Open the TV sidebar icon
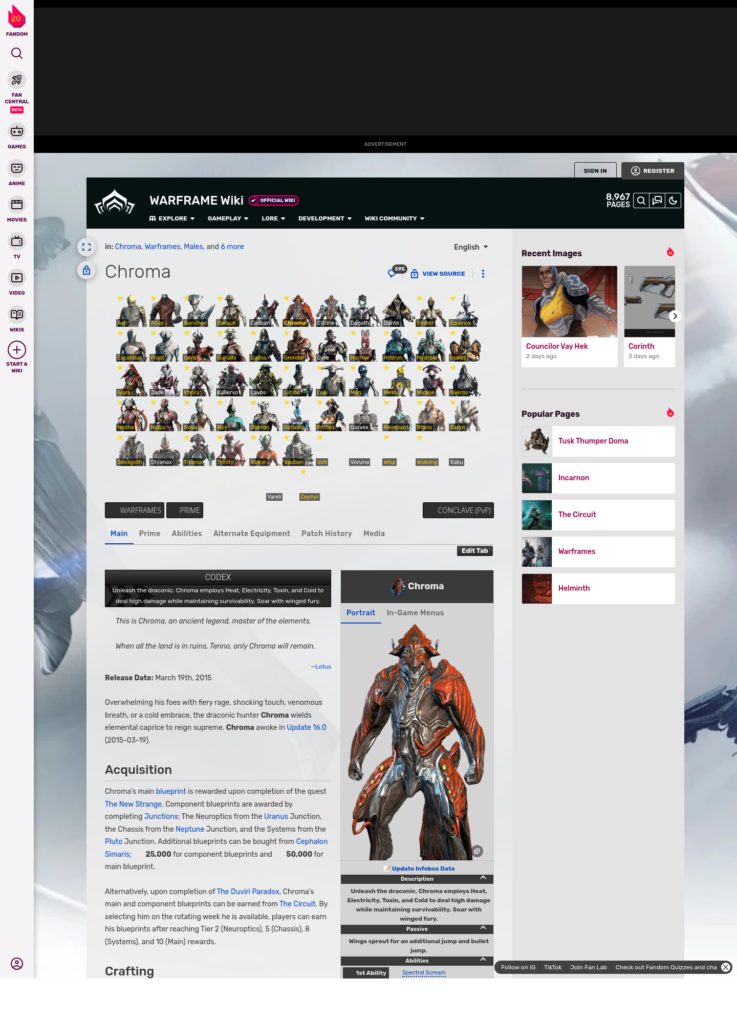Screen dimensions: 737x1023 17,241
